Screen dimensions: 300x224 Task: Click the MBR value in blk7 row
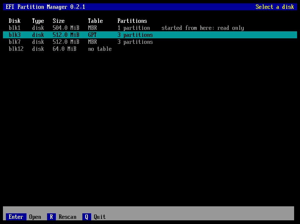click(92, 42)
